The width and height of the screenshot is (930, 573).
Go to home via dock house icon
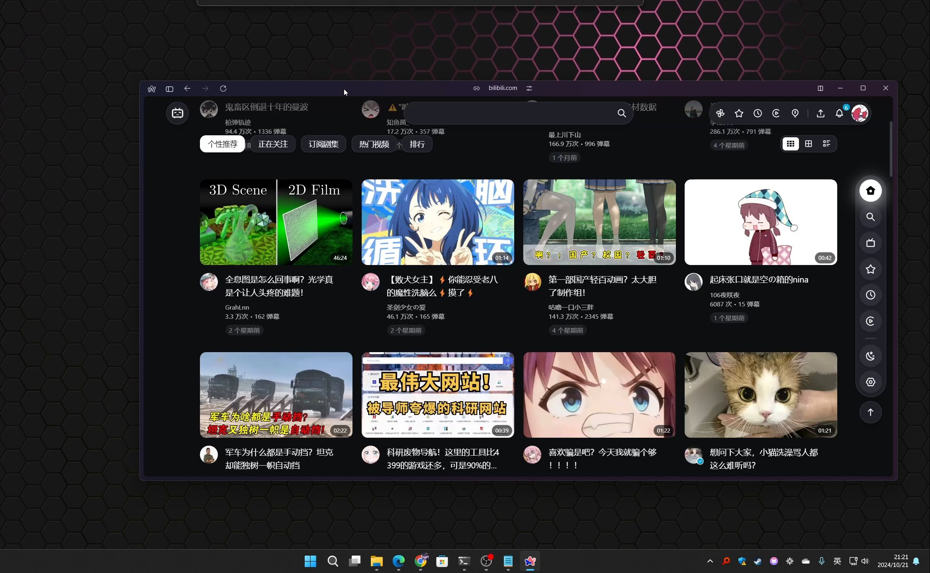point(870,191)
